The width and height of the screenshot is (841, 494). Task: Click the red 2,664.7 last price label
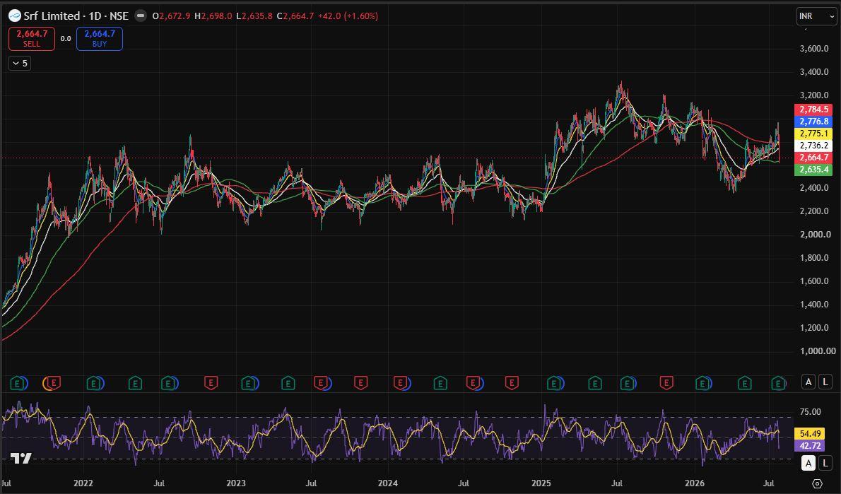813,158
